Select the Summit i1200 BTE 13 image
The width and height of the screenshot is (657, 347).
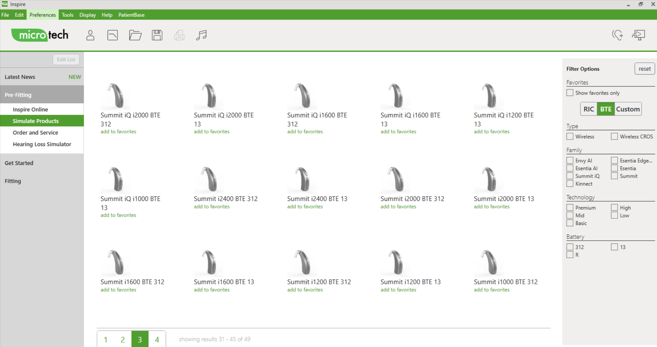pyautogui.click(x=395, y=263)
